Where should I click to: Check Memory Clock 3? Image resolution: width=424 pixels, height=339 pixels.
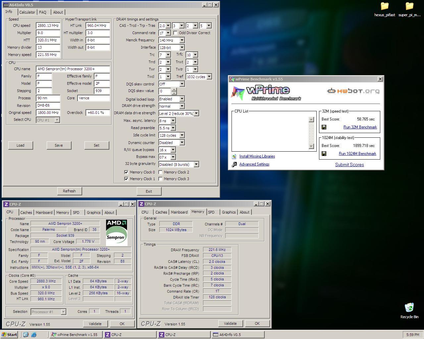160,179
